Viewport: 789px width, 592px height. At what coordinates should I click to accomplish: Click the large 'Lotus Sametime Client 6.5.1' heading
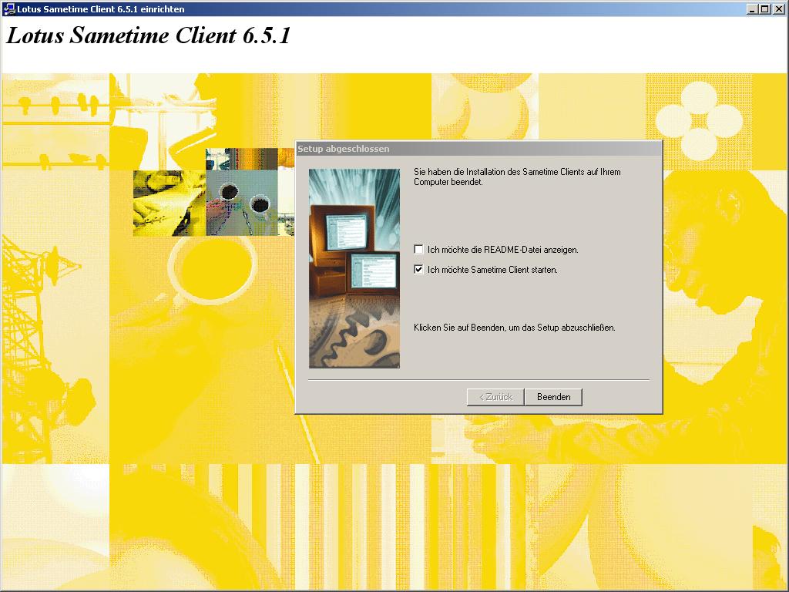coord(149,36)
